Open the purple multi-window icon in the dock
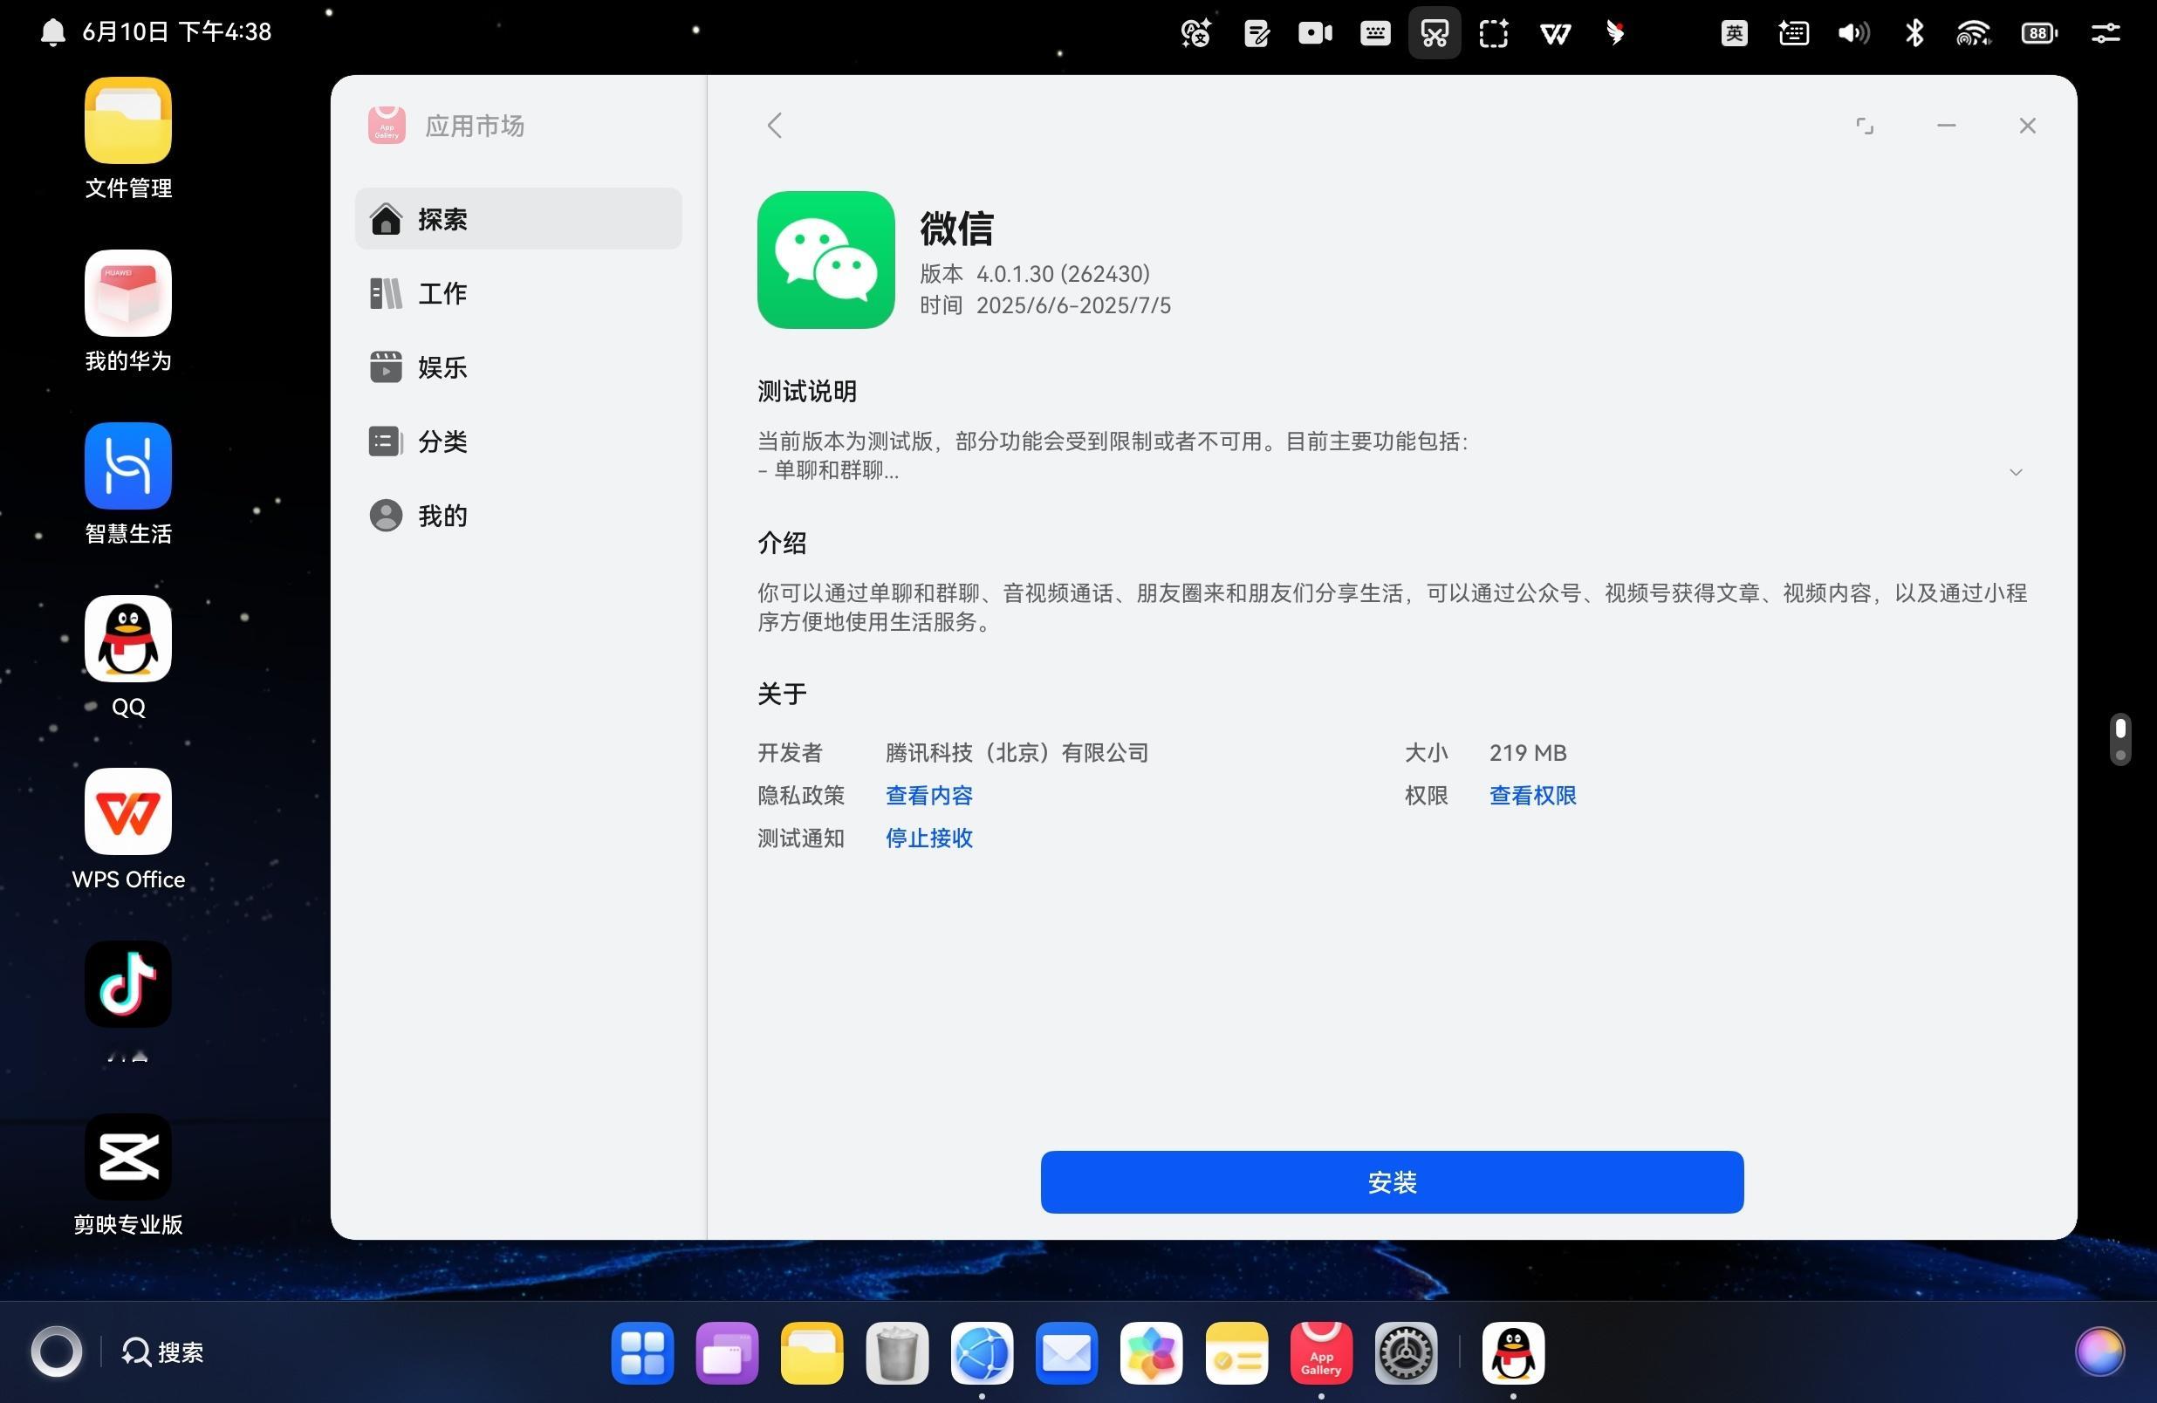 727,1352
